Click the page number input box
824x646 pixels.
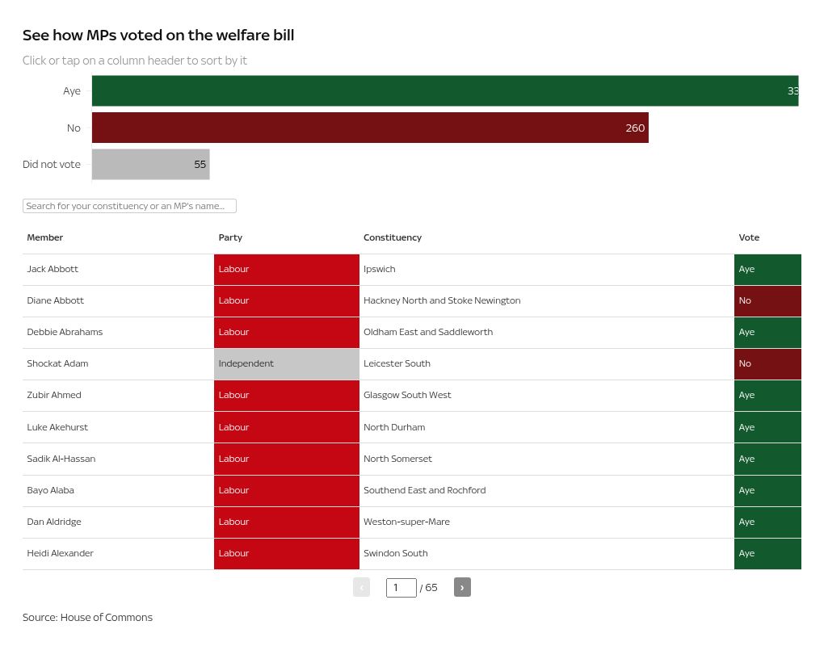pos(401,588)
